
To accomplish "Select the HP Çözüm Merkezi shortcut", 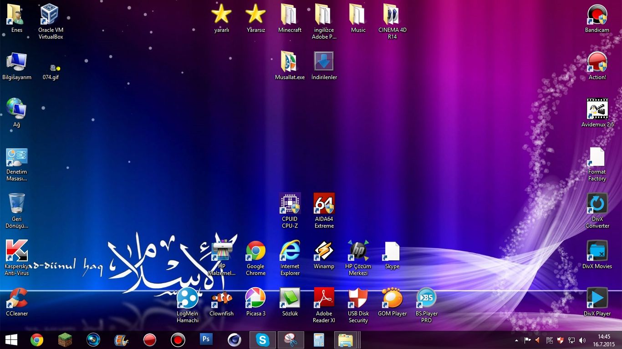I will tap(358, 257).
